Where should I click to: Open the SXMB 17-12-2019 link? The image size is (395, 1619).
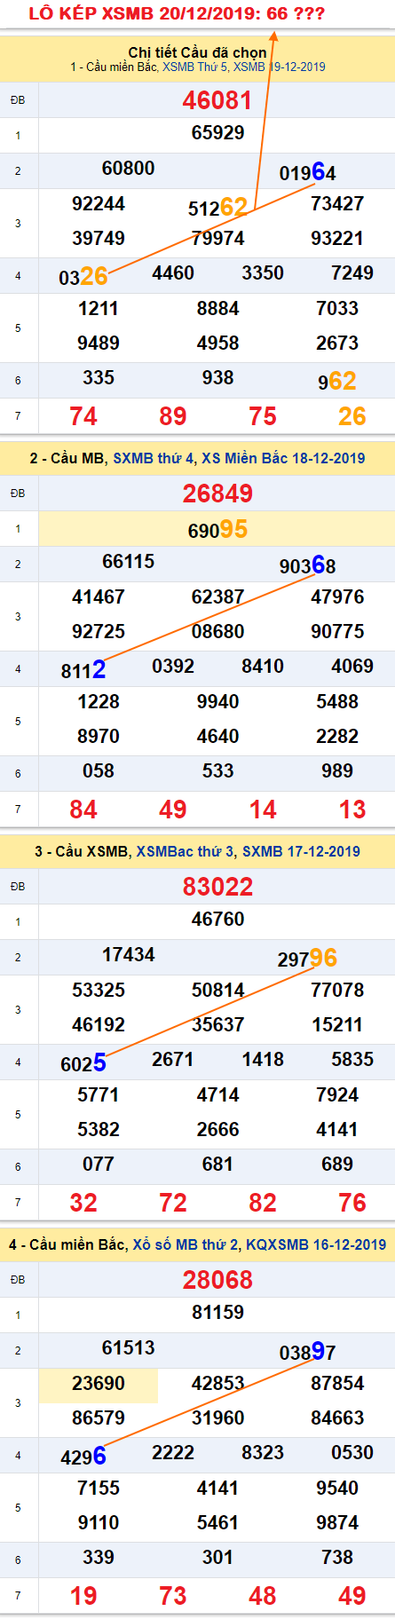(x=301, y=851)
